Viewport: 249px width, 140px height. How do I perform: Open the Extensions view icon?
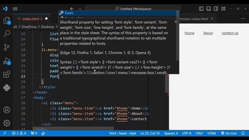click(x=7, y=74)
